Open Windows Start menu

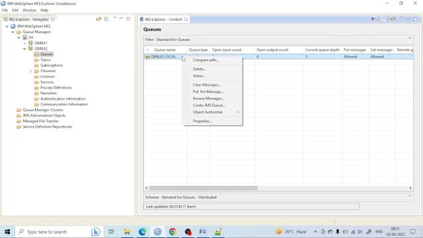[7, 231]
